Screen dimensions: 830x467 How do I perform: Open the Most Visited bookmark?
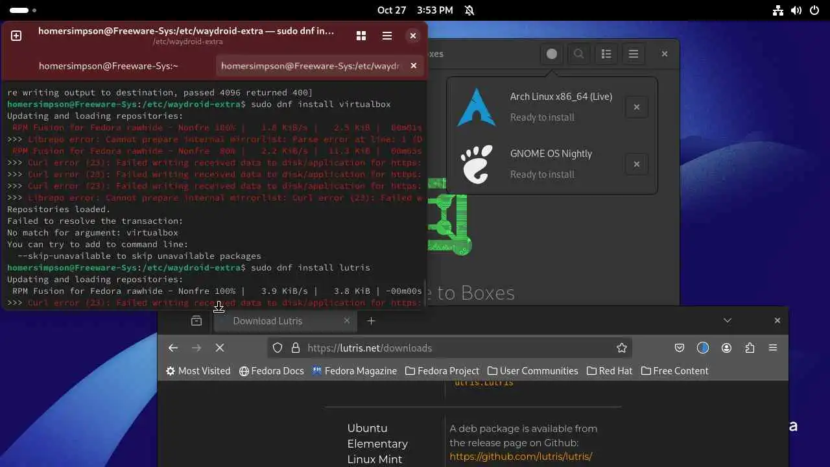(x=198, y=371)
